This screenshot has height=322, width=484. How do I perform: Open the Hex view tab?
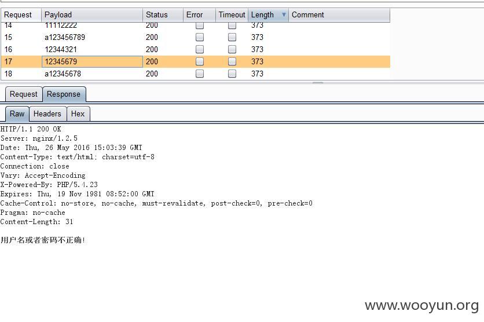pyautogui.click(x=78, y=114)
